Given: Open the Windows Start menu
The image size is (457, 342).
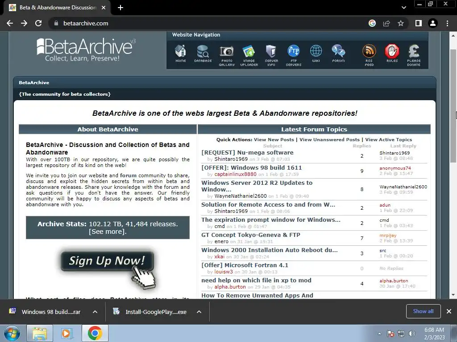Looking at the screenshot, I should (x=12, y=333).
